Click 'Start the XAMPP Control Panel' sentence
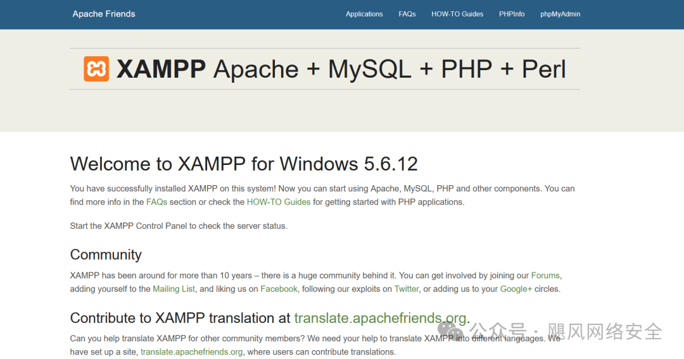The height and width of the screenshot is (359, 684). 179,226
